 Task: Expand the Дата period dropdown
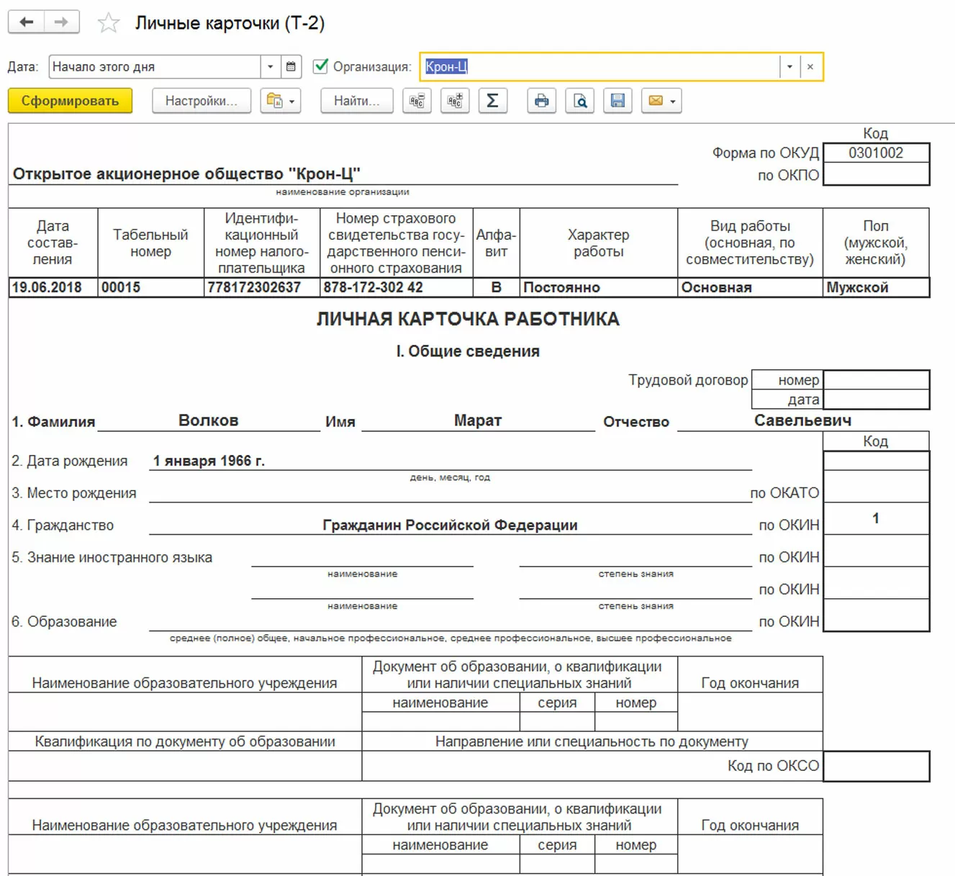click(x=271, y=67)
